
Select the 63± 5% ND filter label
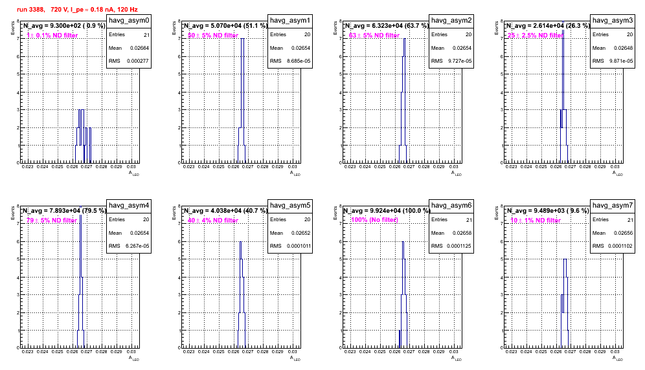[374, 36]
